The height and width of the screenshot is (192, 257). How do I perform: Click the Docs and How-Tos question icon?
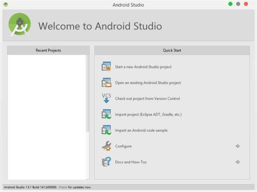pos(107,162)
